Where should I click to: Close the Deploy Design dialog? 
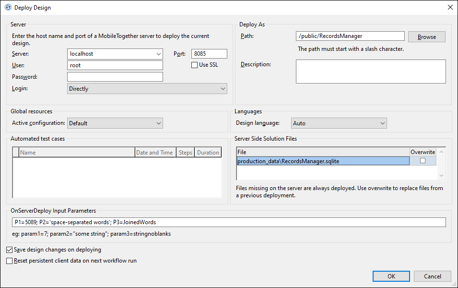click(x=450, y=7)
